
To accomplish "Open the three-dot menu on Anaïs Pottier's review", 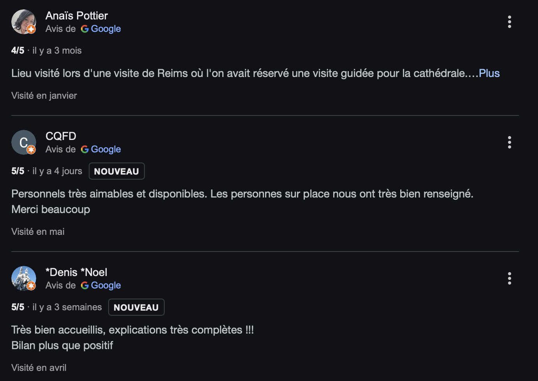I will [509, 22].
